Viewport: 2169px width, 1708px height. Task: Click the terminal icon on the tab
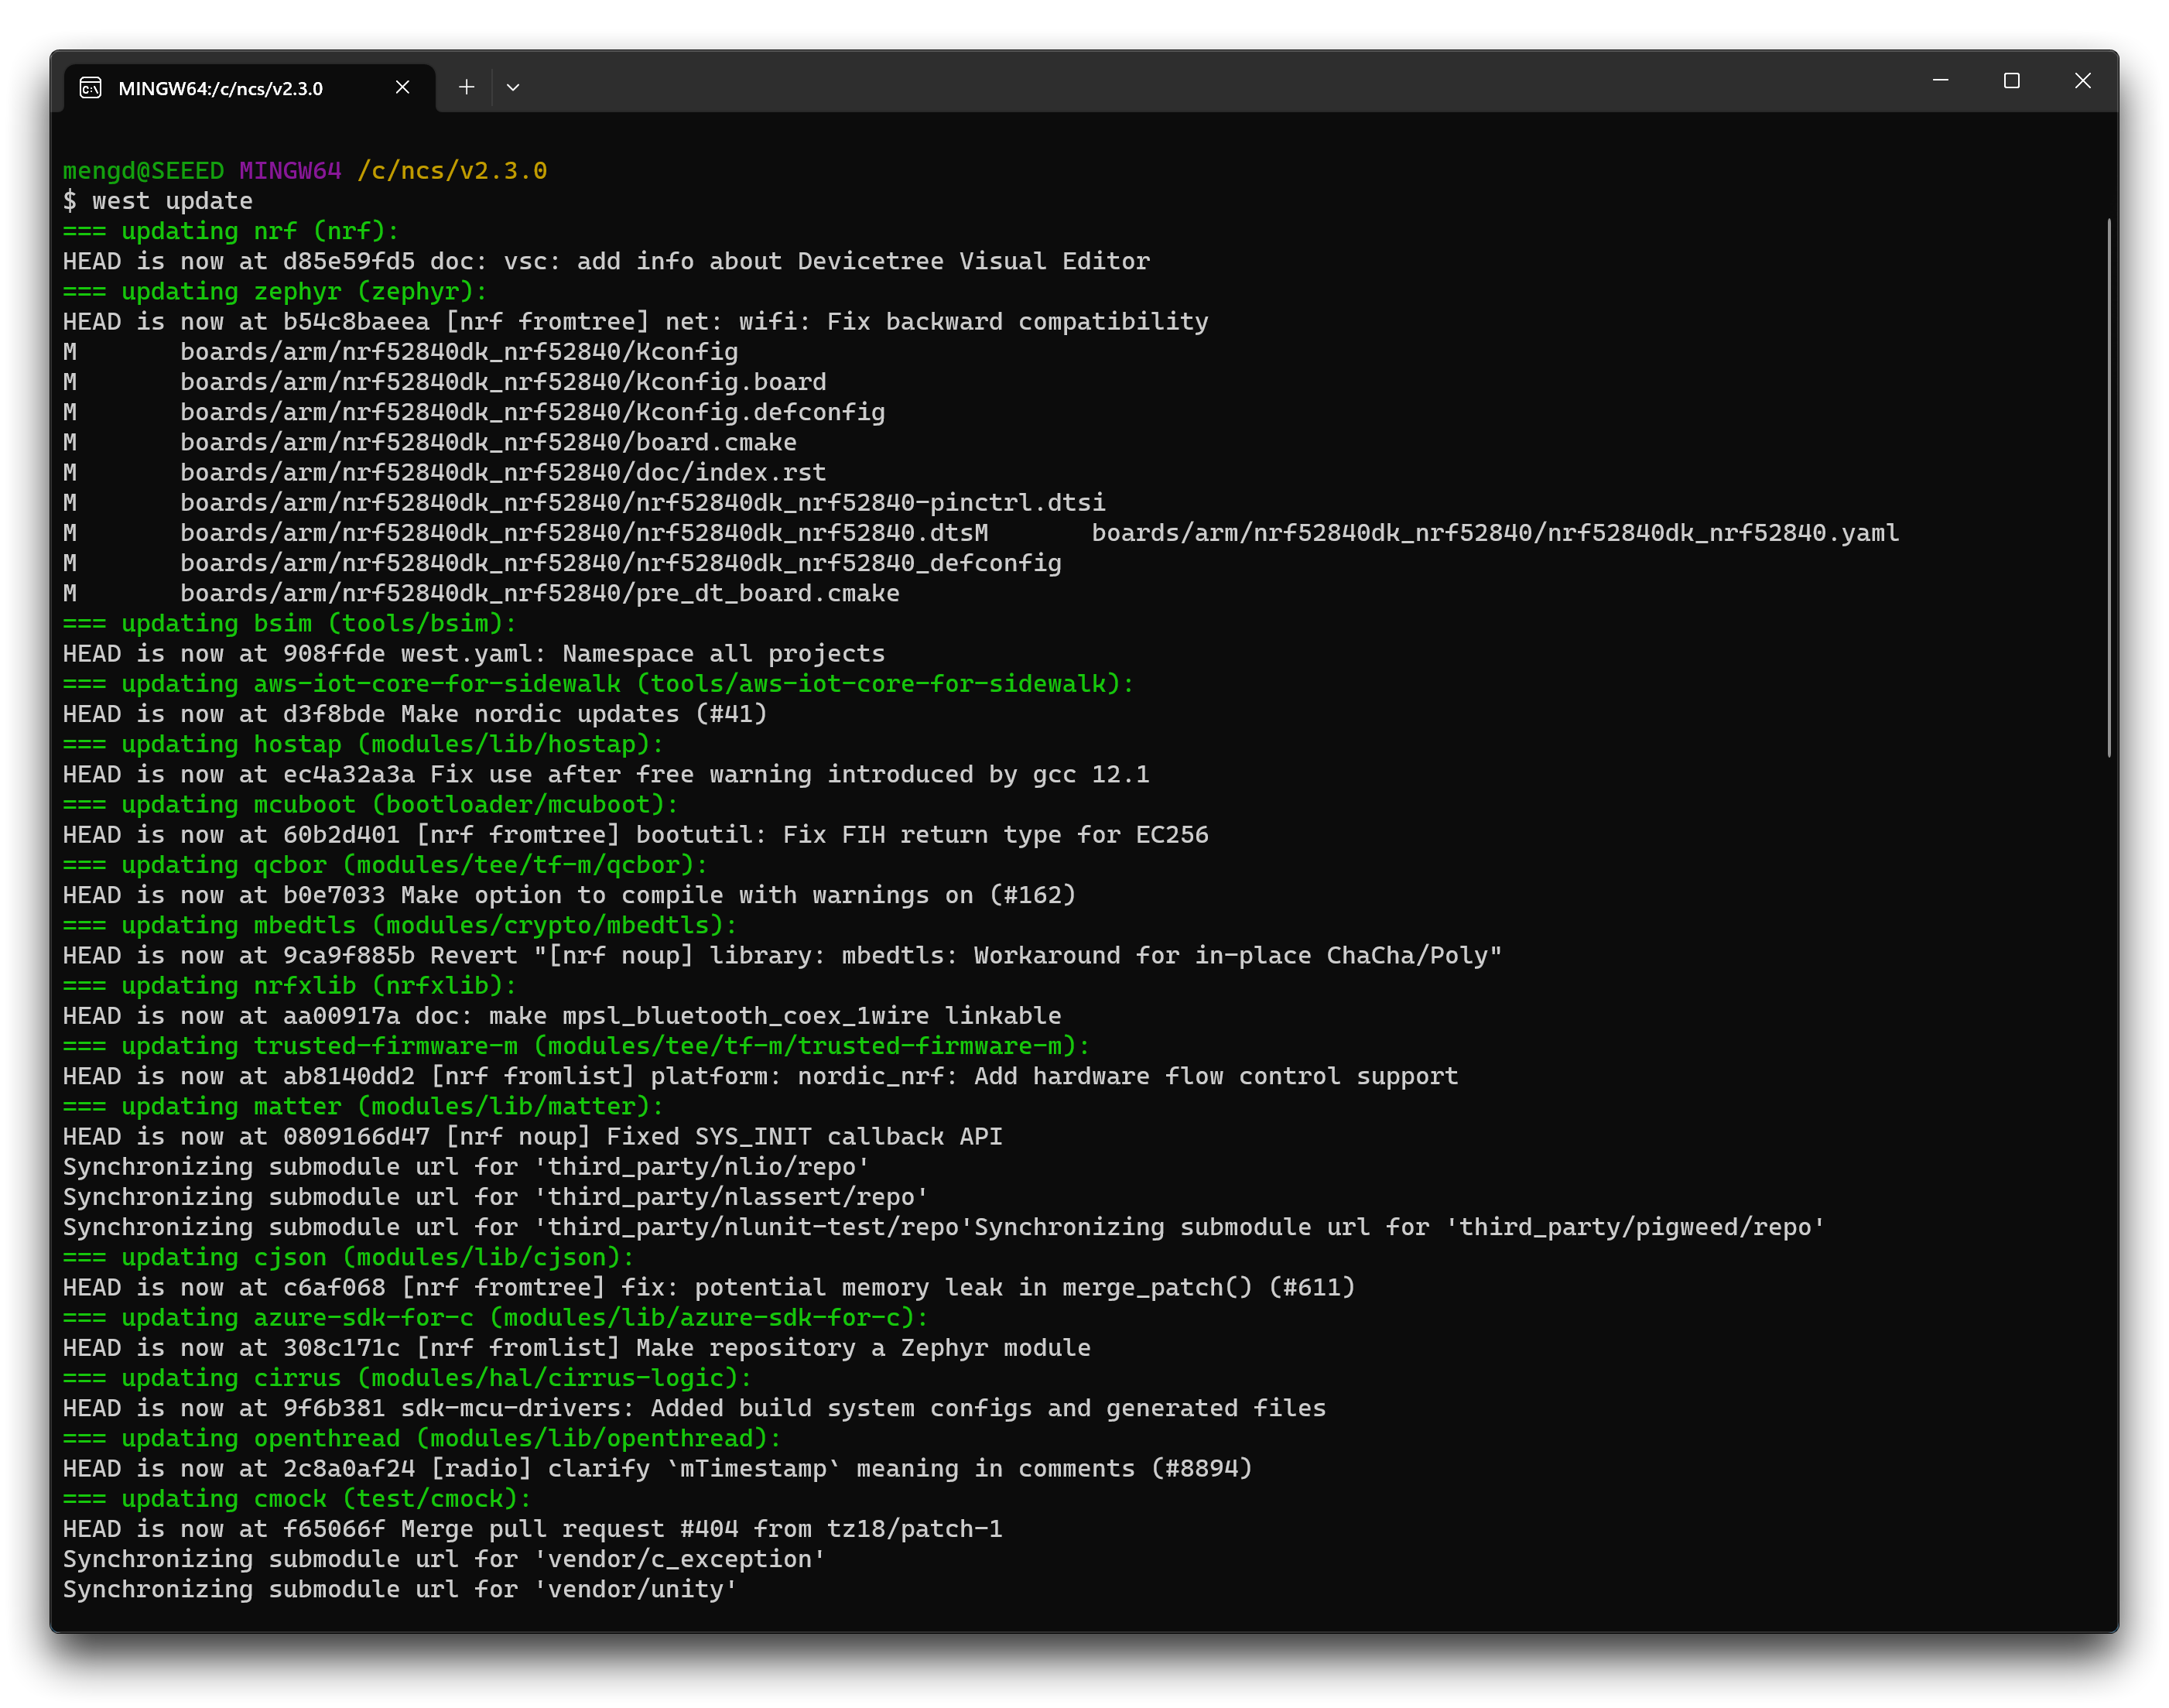pyautogui.click(x=91, y=88)
